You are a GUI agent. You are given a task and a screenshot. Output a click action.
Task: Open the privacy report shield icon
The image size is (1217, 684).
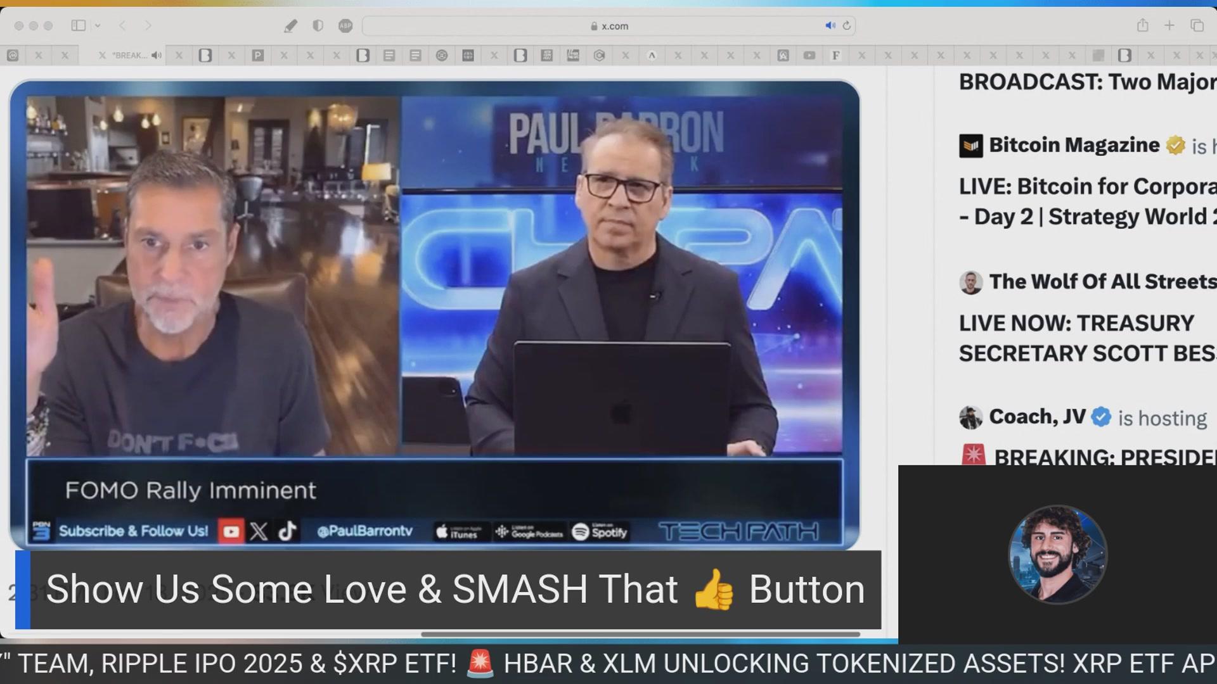click(x=318, y=25)
